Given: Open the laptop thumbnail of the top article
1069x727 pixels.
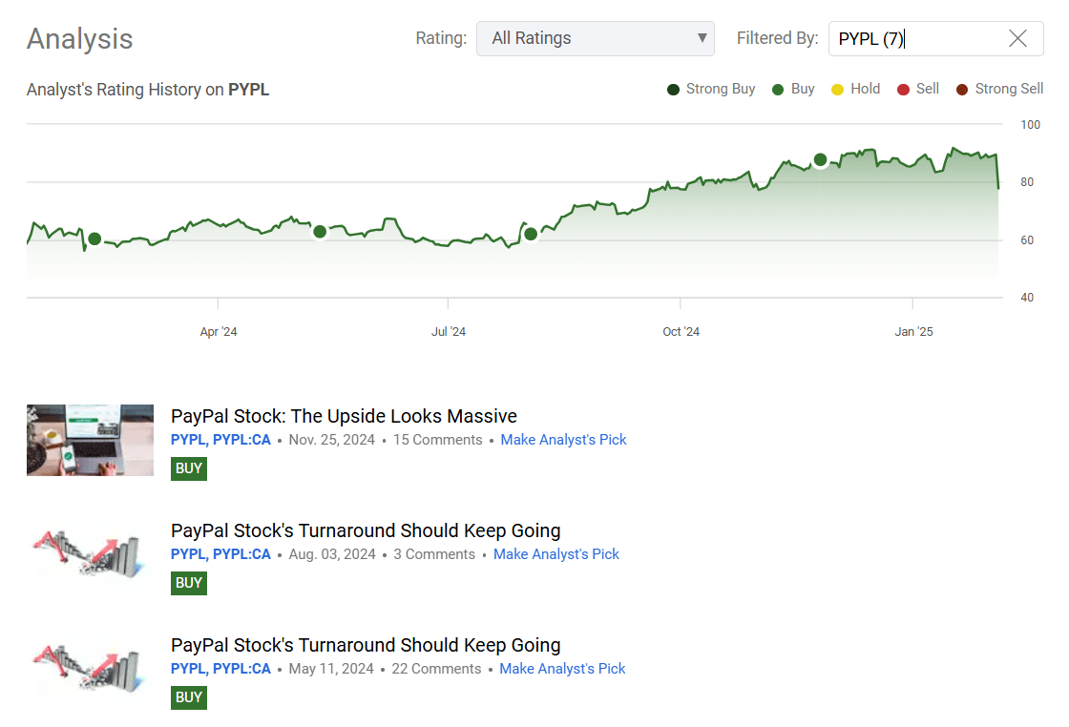Looking at the screenshot, I should [90, 440].
